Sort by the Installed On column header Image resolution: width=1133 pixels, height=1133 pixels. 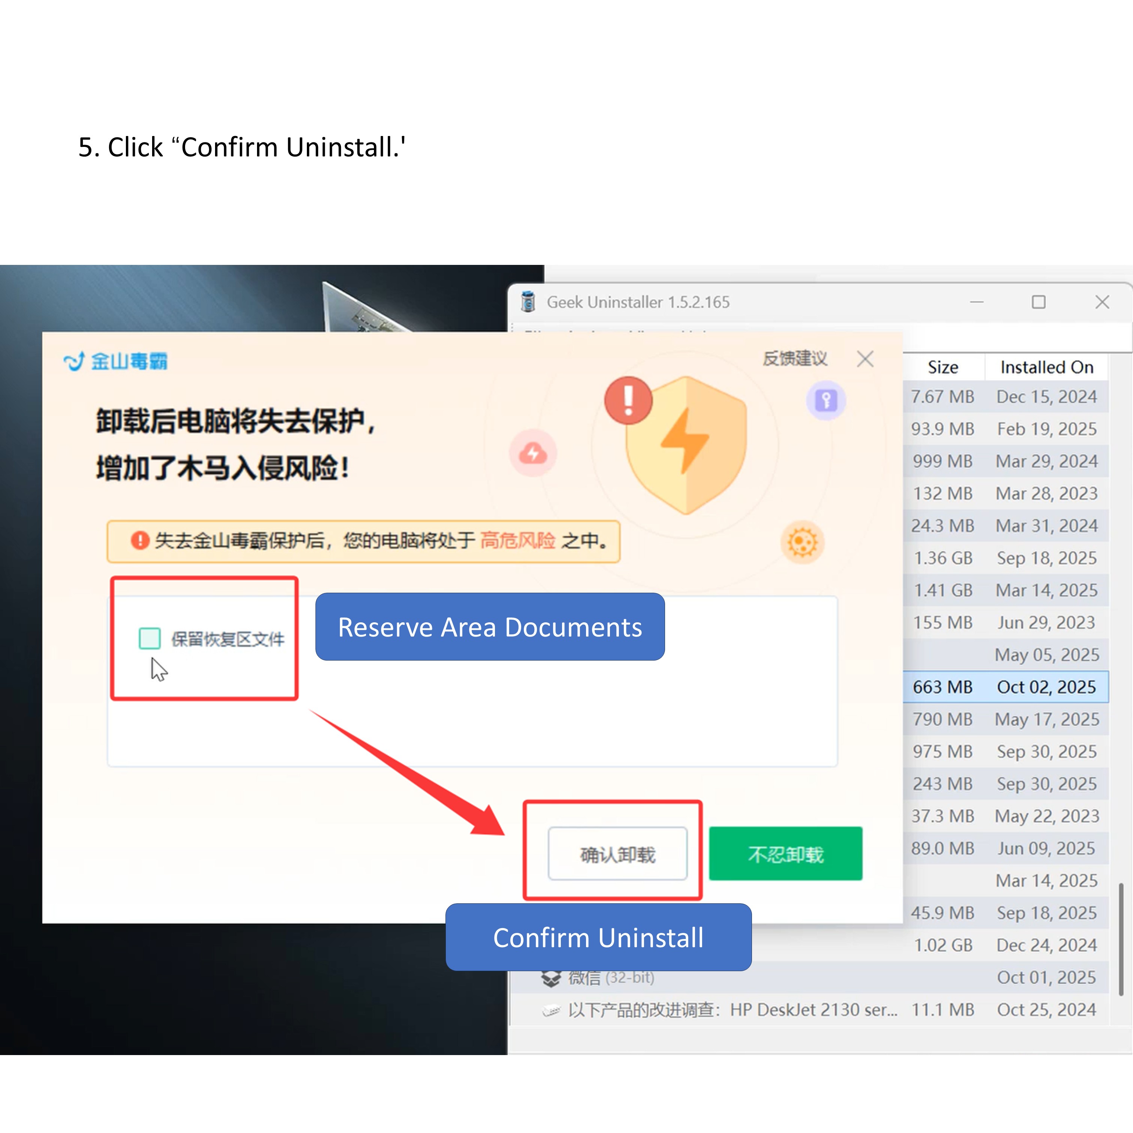point(1046,367)
